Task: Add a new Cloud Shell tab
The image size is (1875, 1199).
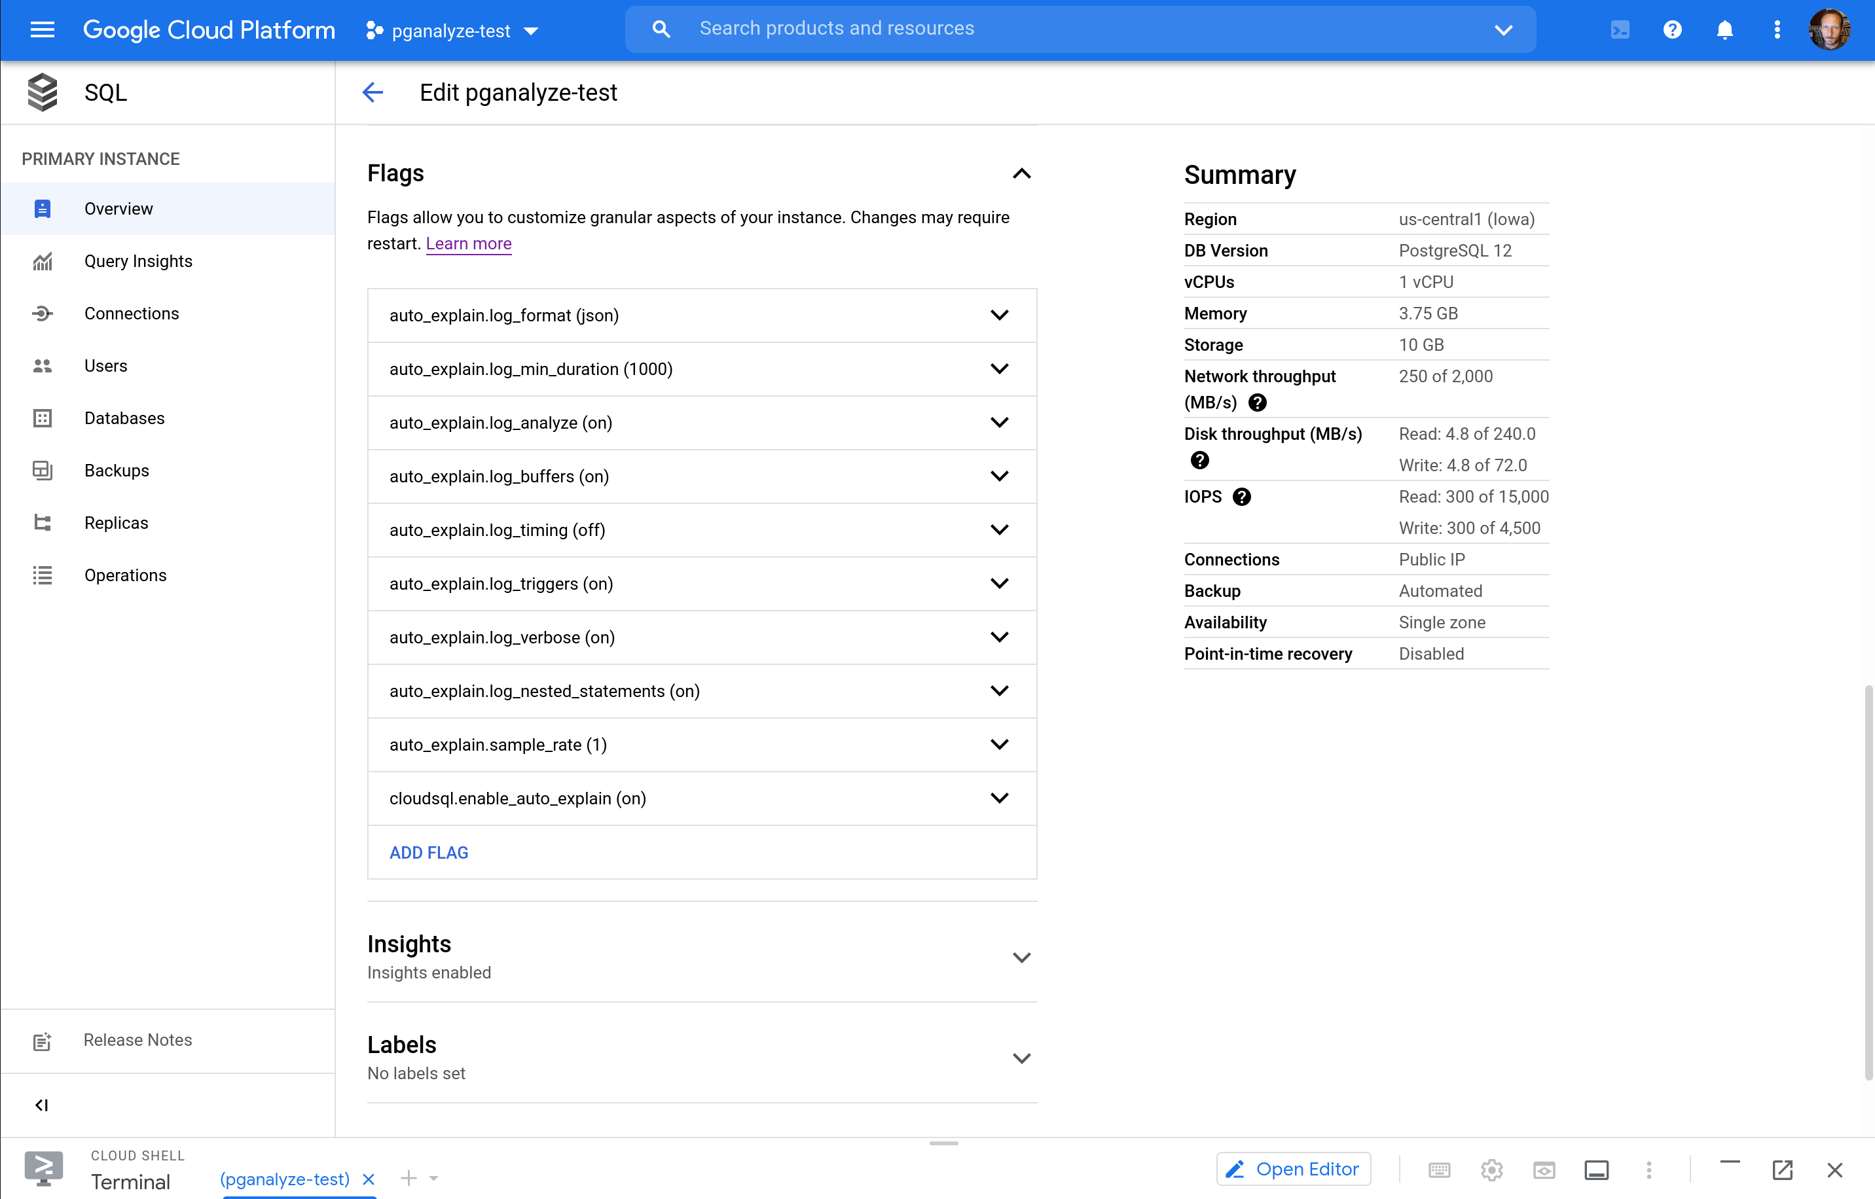Action: (x=409, y=1179)
